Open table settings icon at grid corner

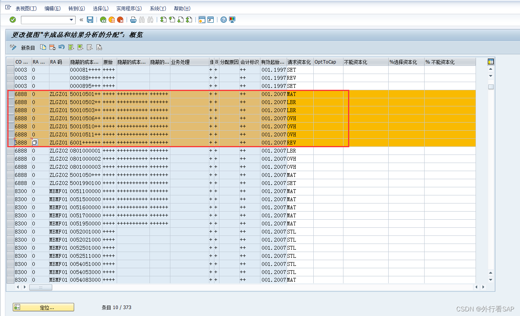(x=491, y=62)
